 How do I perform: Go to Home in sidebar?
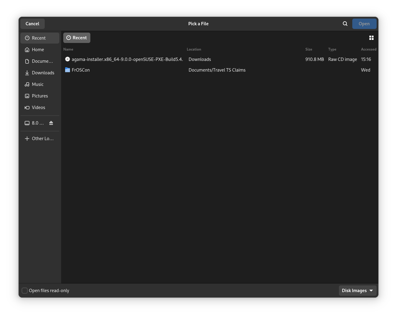38,50
